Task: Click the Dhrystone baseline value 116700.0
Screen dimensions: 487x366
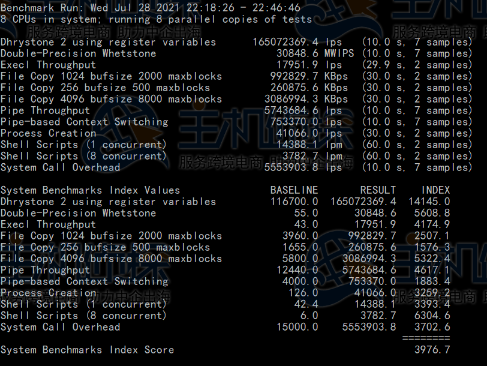Action: coord(294,202)
